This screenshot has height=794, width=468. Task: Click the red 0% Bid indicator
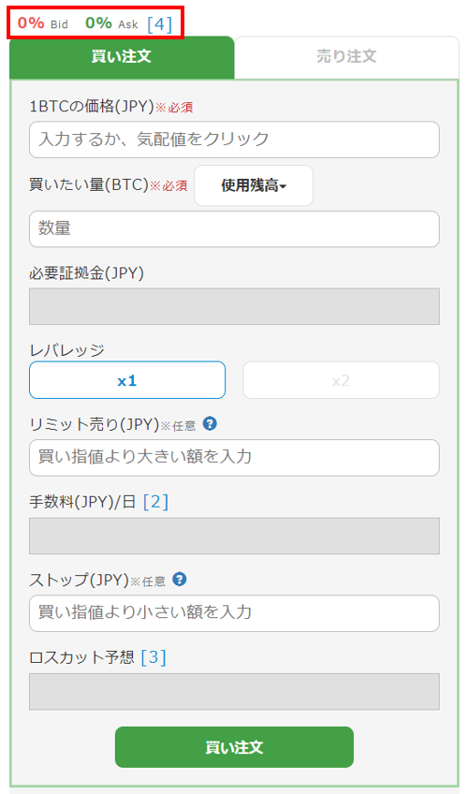(43, 23)
